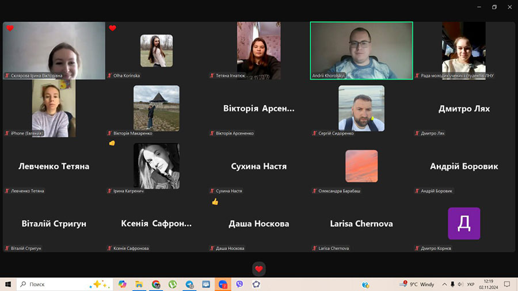Open the clock and date flyout

[x=488, y=284]
